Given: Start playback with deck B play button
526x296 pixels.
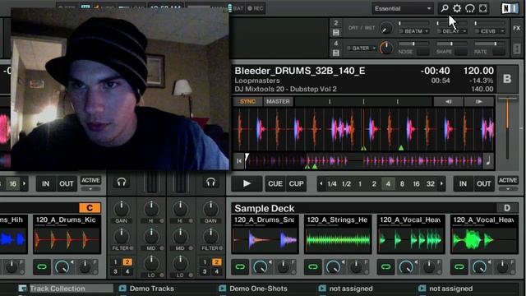Looking at the screenshot, I should point(247,183).
